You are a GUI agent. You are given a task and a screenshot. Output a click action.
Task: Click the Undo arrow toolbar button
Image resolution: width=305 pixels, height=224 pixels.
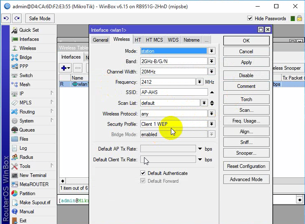click(6, 19)
